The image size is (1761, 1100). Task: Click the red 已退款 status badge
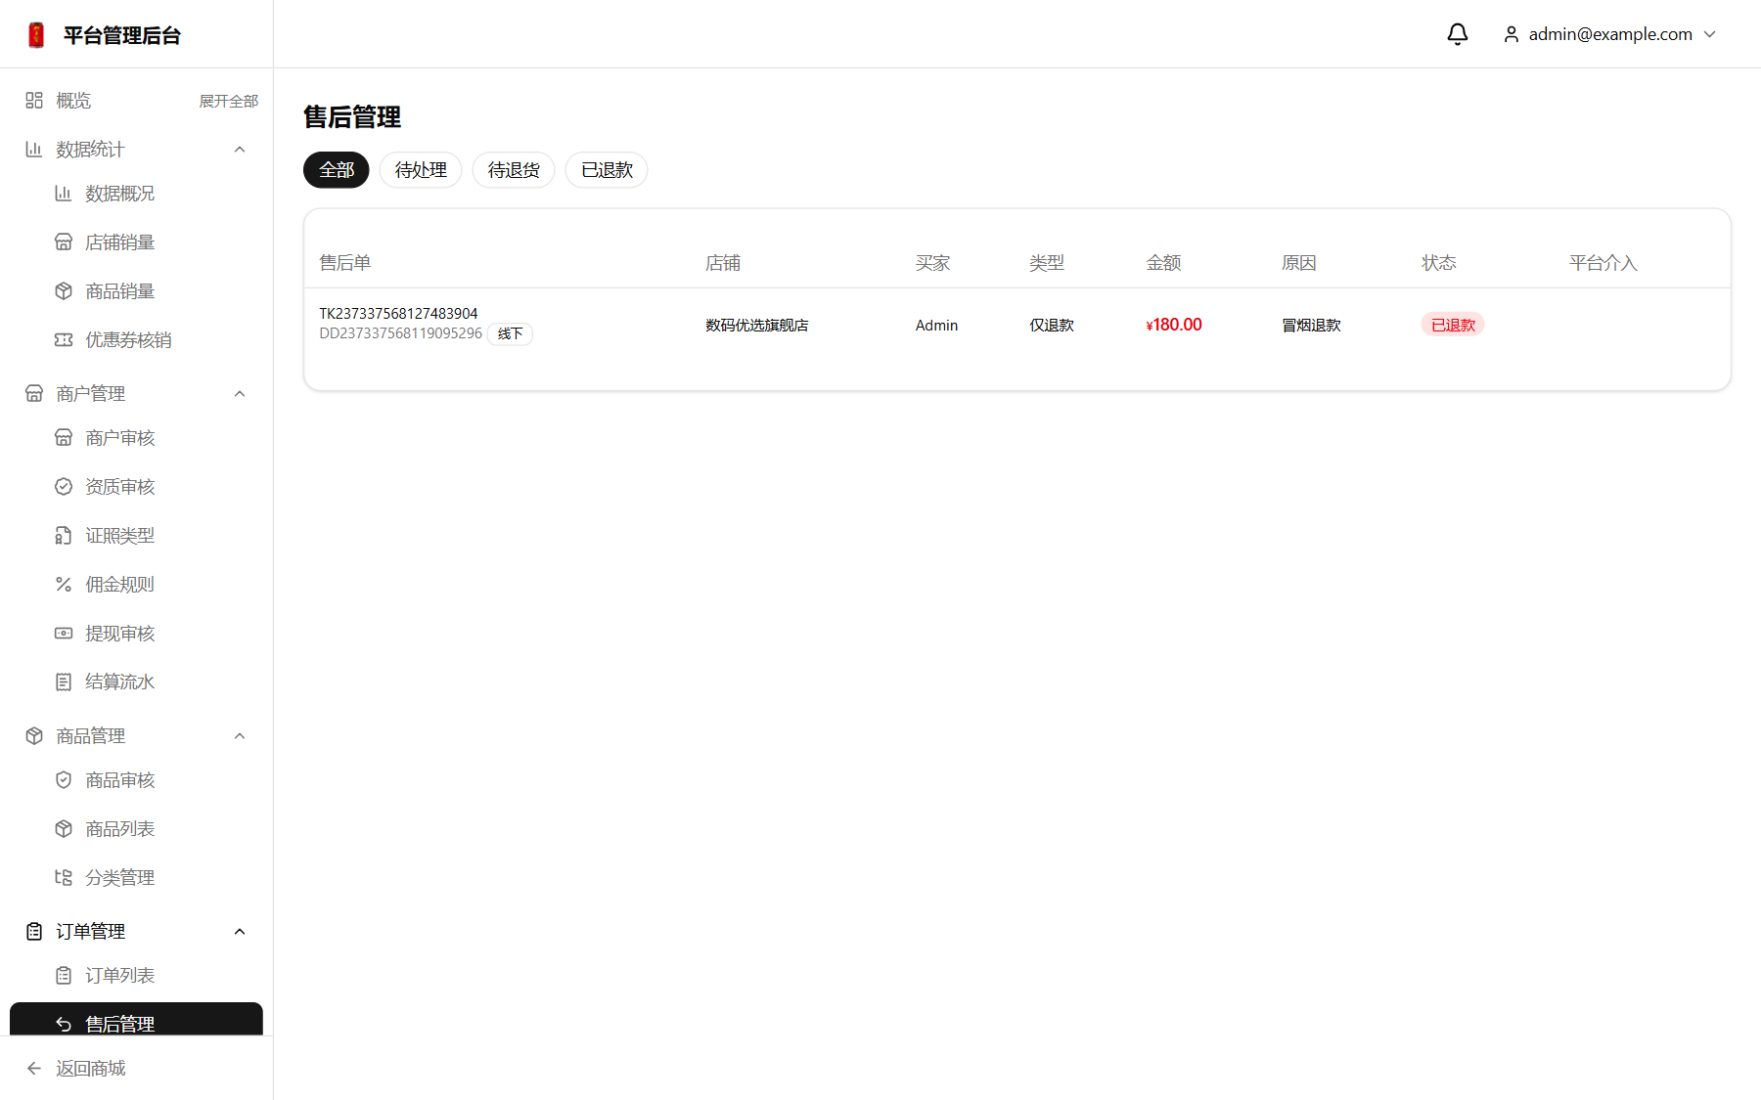coord(1453,325)
